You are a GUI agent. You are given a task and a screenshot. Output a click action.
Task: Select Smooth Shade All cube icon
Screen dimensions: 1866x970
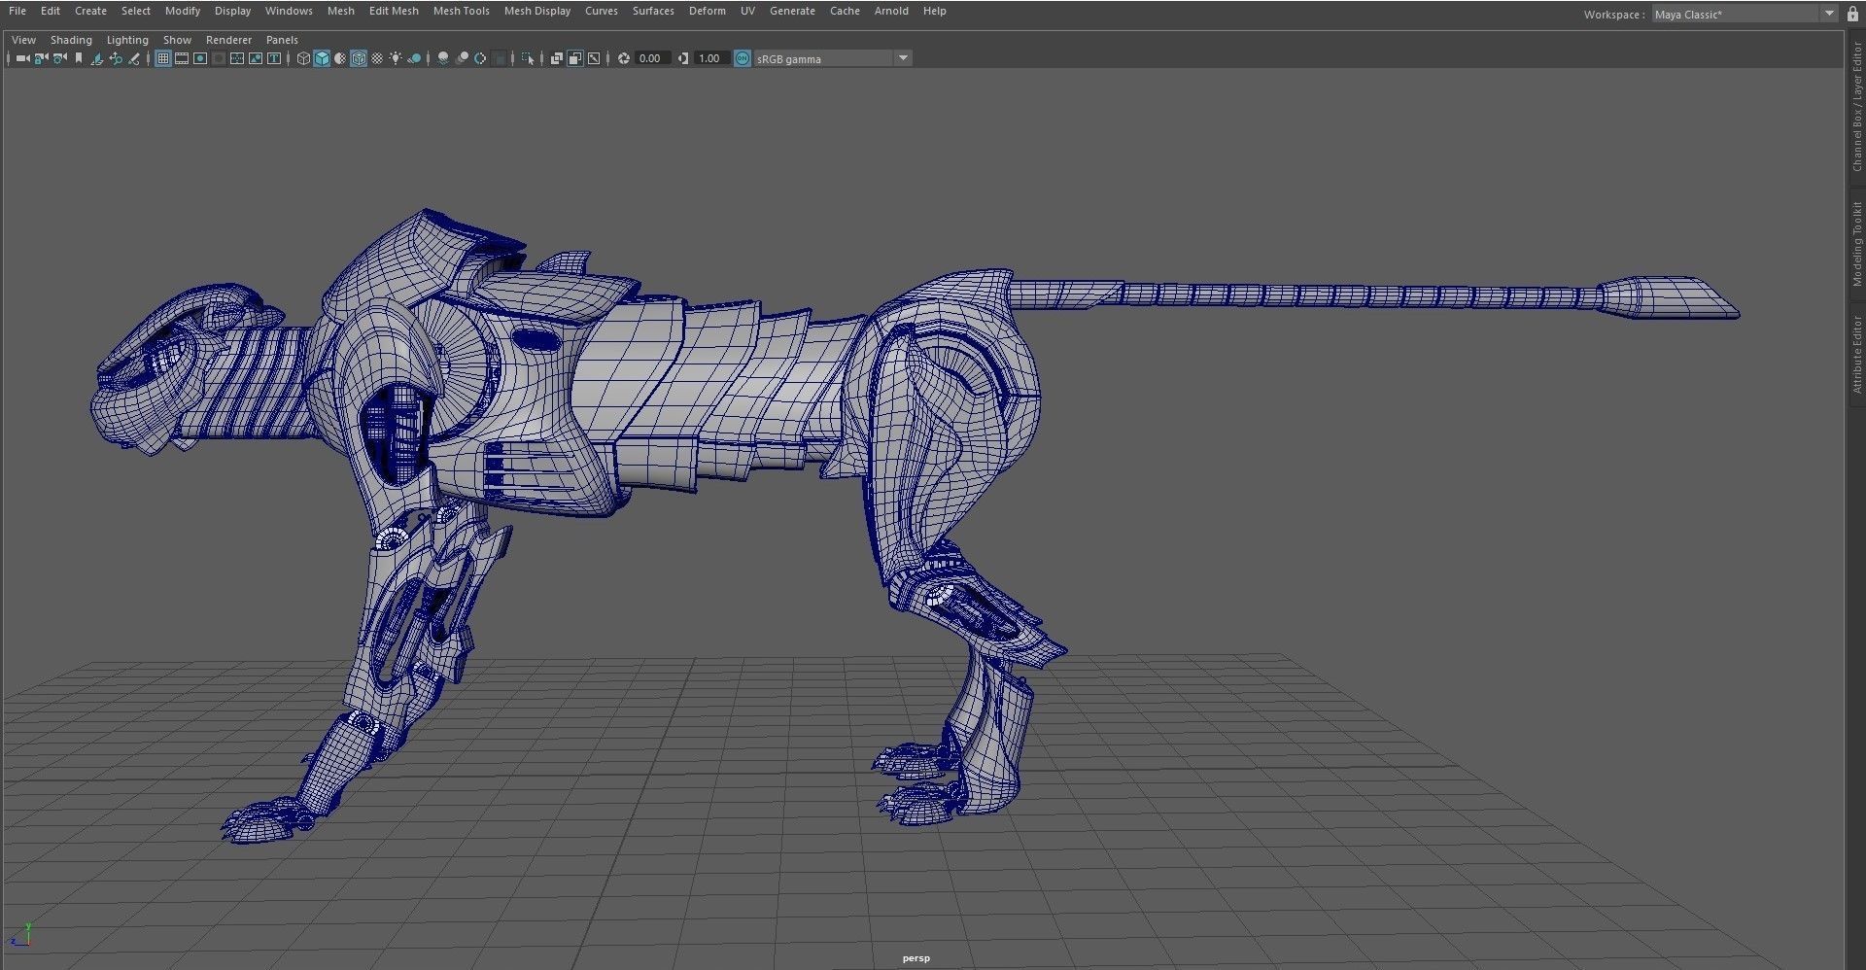coord(322,58)
